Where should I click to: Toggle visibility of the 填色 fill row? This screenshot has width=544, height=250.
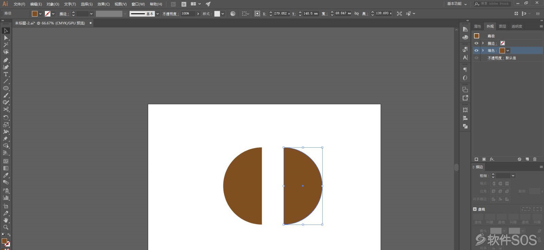(476, 50)
